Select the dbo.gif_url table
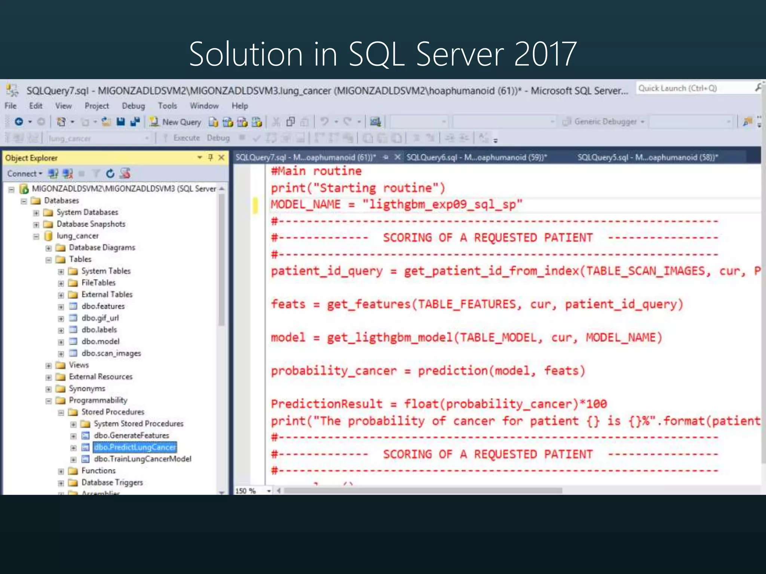 (x=100, y=318)
